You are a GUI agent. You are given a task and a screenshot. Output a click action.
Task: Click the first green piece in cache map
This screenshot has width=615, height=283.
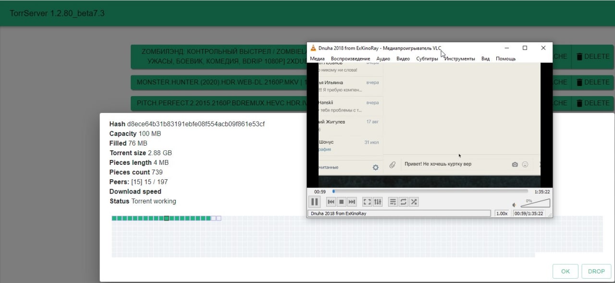coord(114,218)
